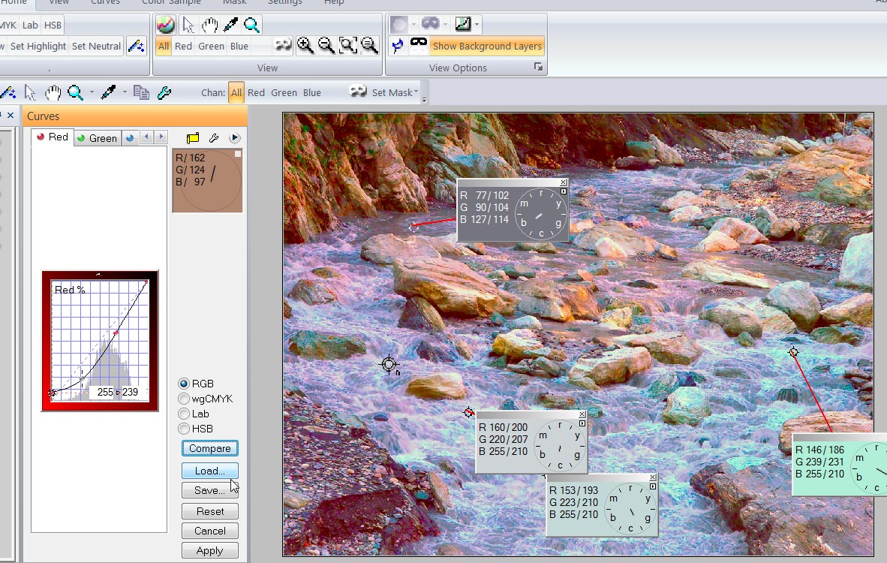The width and height of the screenshot is (887, 563).
Task: Expand the View Options dialog launcher
Action: (538, 68)
